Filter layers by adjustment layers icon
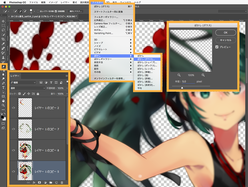This screenshot has width=248, height=187. (46, 82)
